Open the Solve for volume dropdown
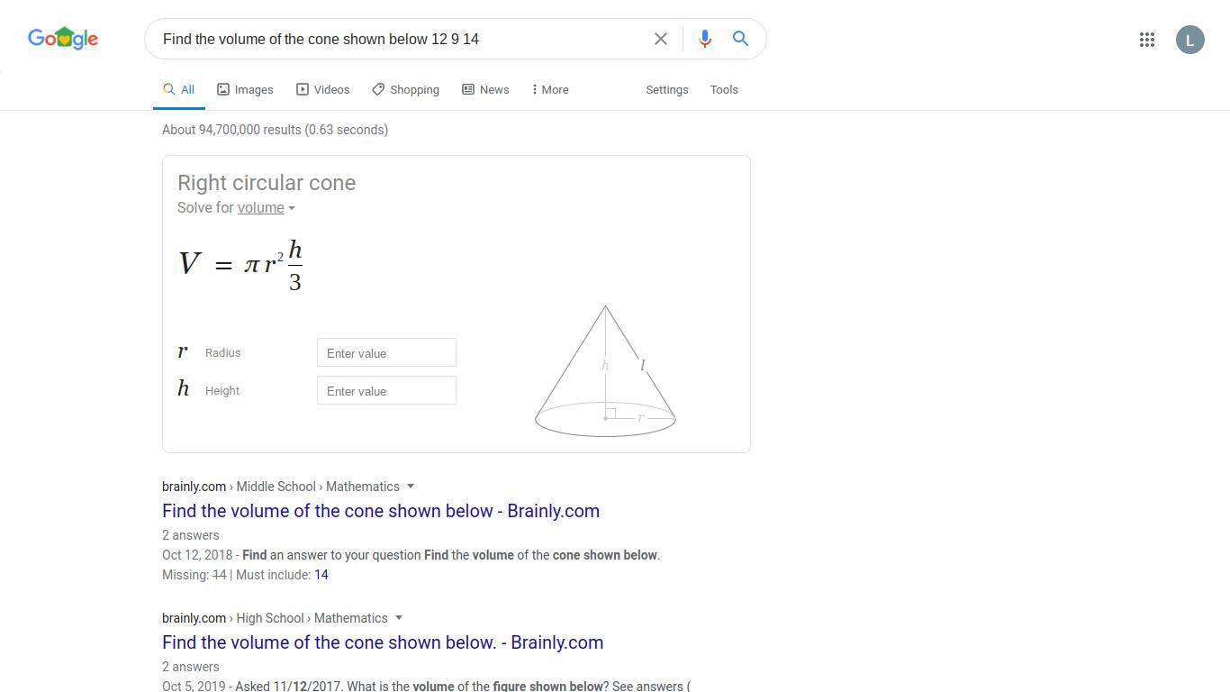1230x692 pixels. click(266, 208)
